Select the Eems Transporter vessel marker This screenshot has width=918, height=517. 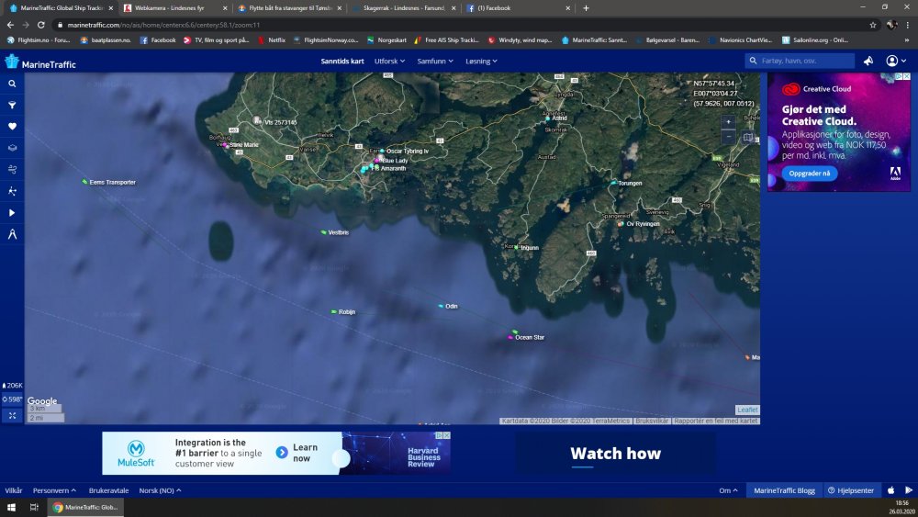84,182
